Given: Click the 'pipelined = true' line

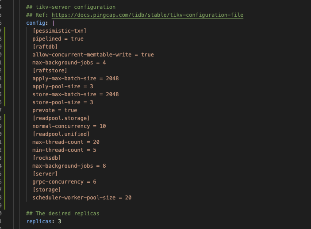Looking at the screenshot, I should [58, 39].
